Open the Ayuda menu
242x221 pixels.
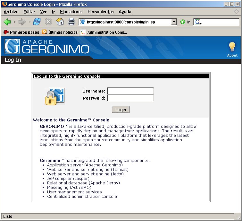tap(125, 12)
